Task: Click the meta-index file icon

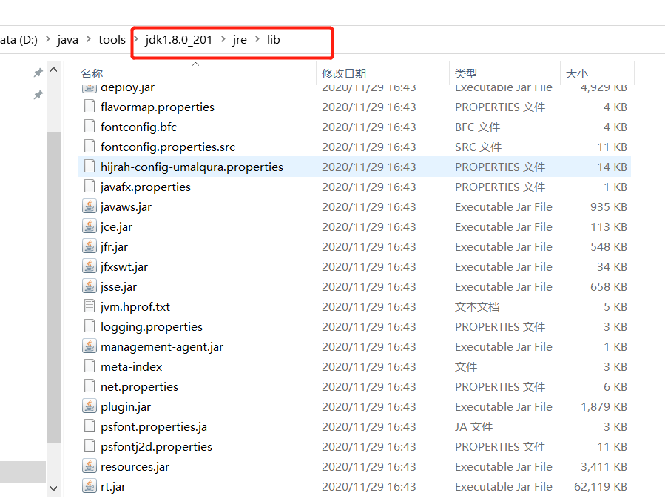Action: pyautogui.click(x=90, y=366)
